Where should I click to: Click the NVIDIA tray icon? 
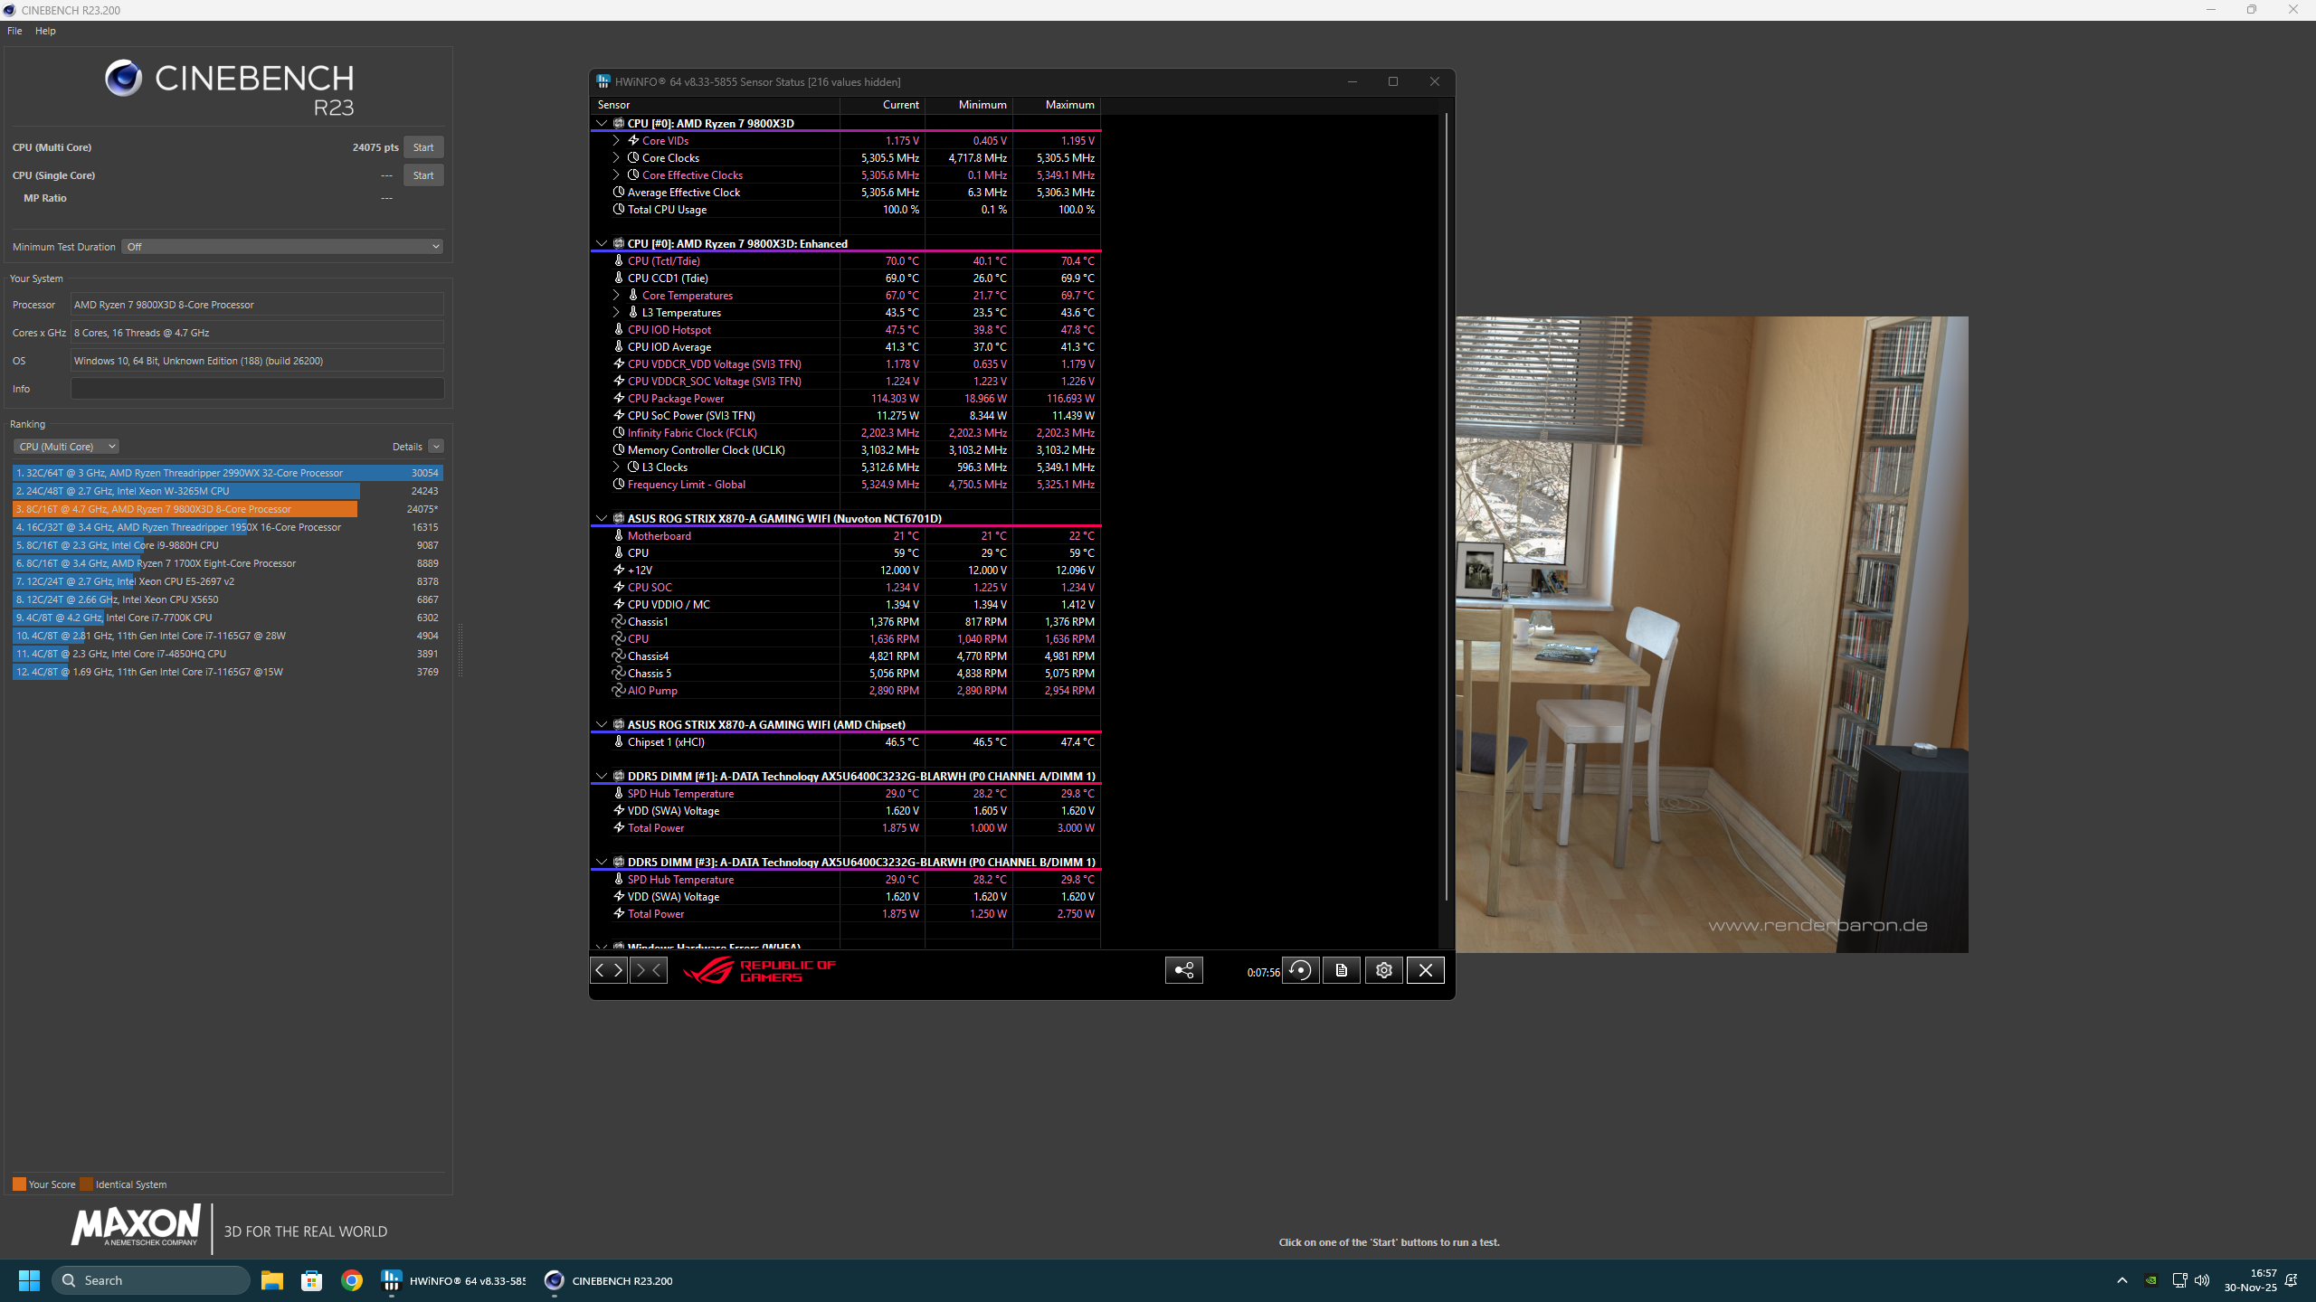point(2151,1280)
